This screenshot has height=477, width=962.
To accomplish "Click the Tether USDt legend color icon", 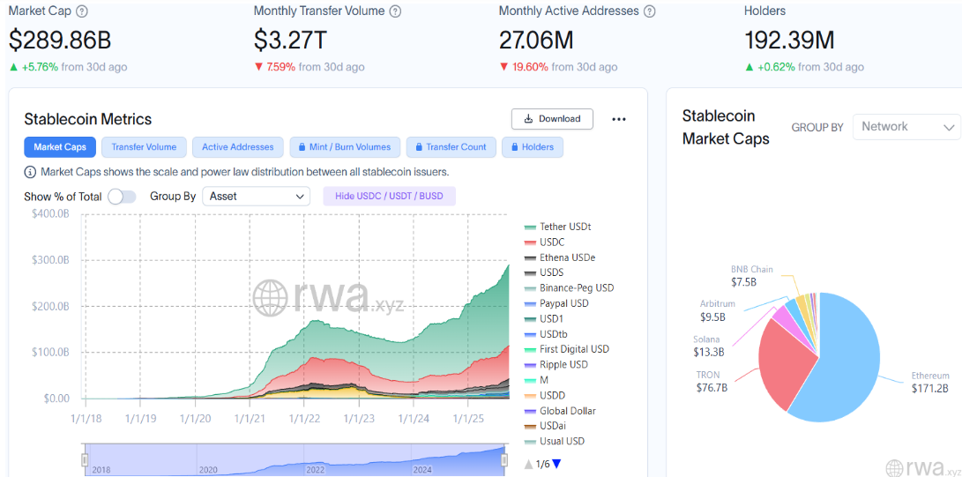I will (x=530, y=227).
